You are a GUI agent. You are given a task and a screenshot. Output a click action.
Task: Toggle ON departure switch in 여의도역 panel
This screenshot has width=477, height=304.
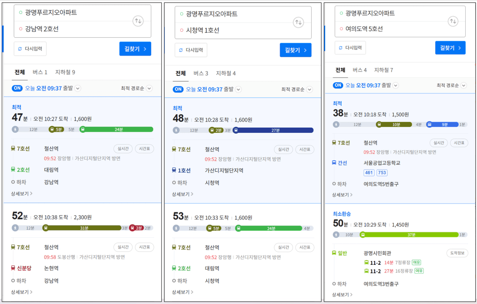coord(338,85)
